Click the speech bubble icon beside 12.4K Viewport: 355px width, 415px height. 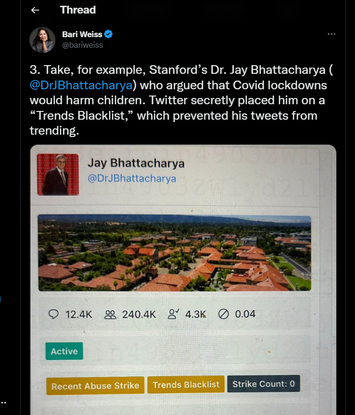54,315
